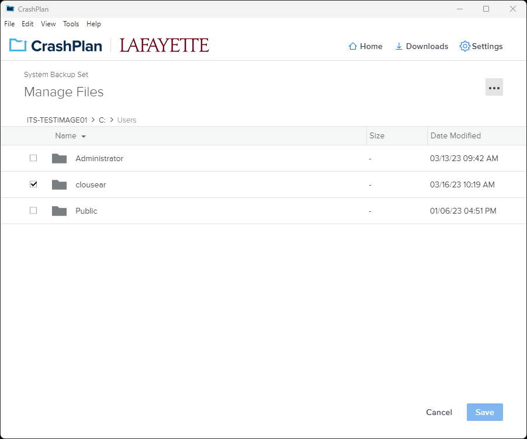Open the Settings link
This screenshot has height=439, width=527.
tap(481, 46)
